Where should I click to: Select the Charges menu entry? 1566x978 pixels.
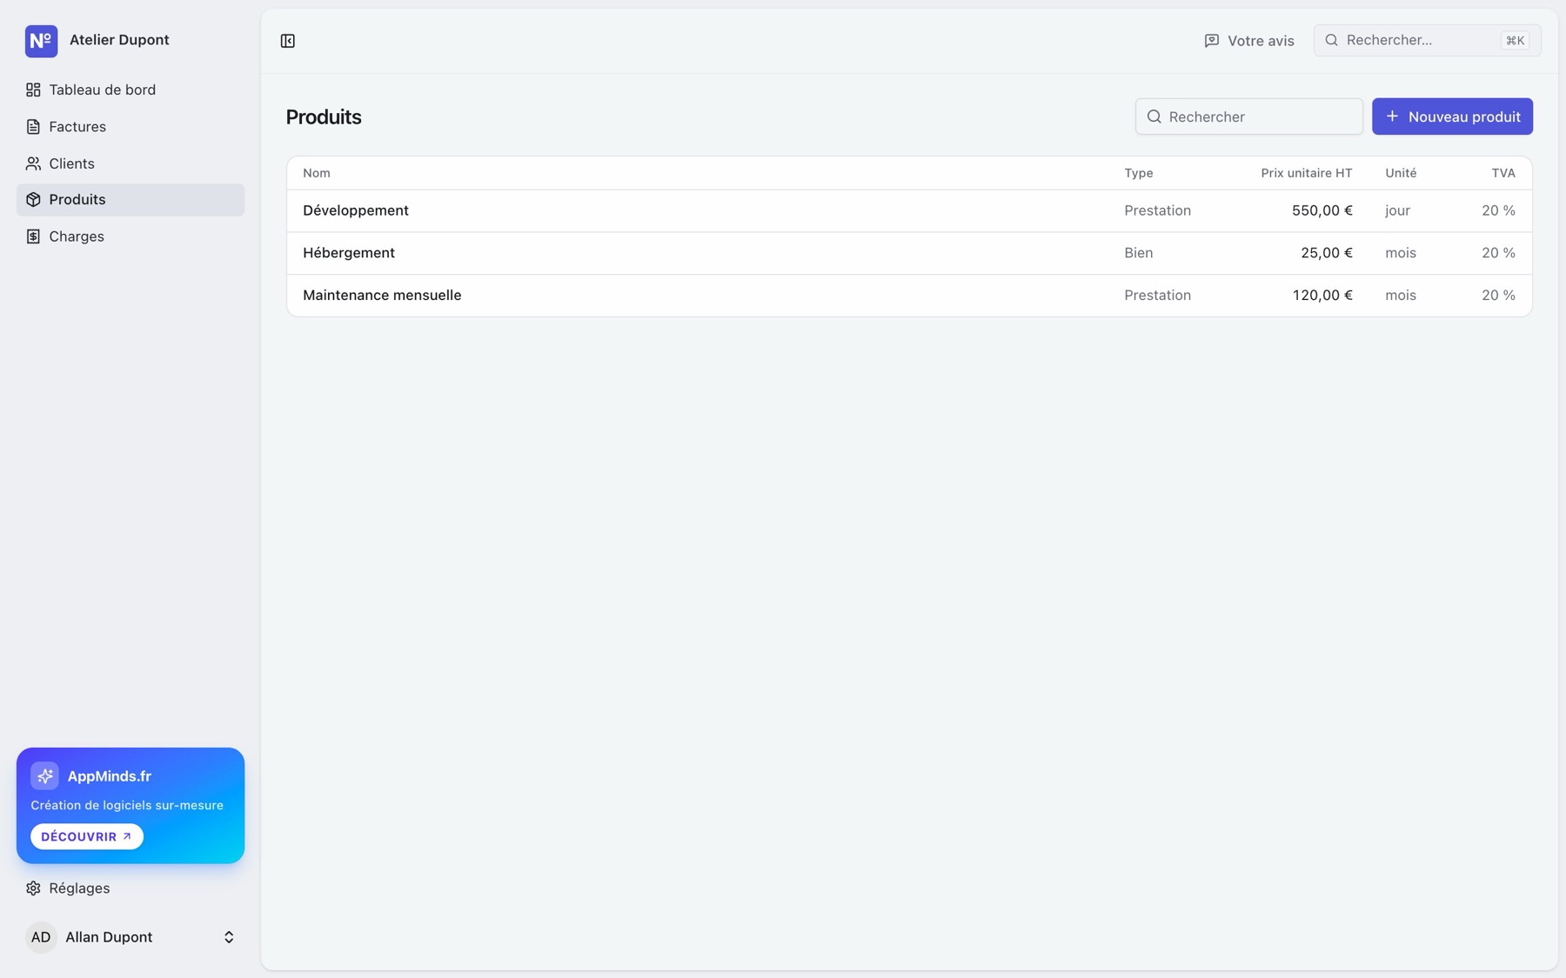130,236
